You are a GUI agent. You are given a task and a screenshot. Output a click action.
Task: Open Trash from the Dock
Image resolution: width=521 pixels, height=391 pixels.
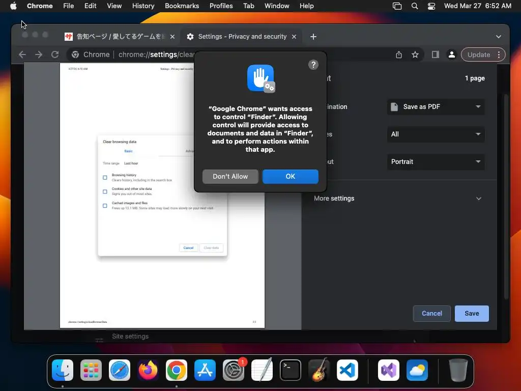[x=458, y=370]
